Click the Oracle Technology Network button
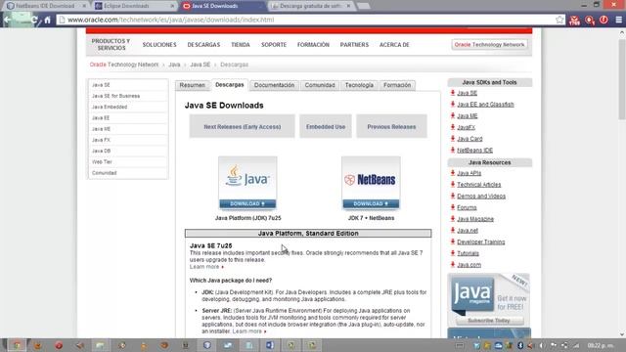626x352 pixels. [x=489, y=45]
